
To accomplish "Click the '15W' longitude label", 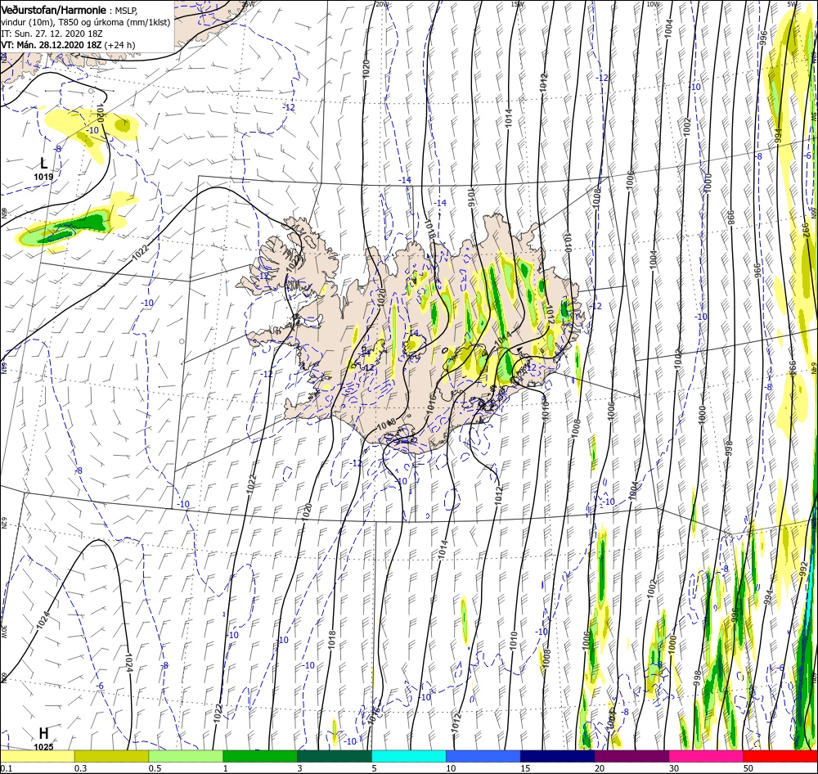I will click(517, 4).
